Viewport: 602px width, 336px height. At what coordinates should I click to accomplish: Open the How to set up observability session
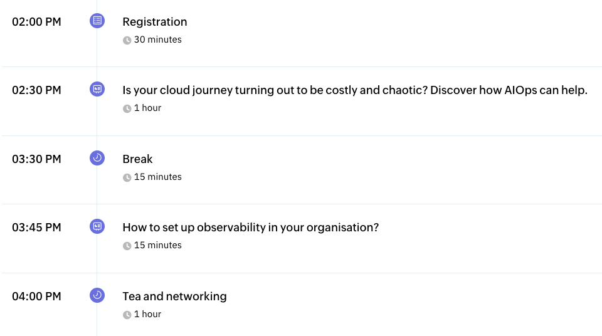click(251, 228)
